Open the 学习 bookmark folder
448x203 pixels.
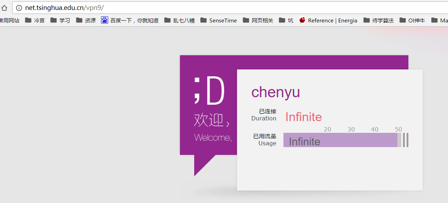pyautogui.click(x=60, y=20)
